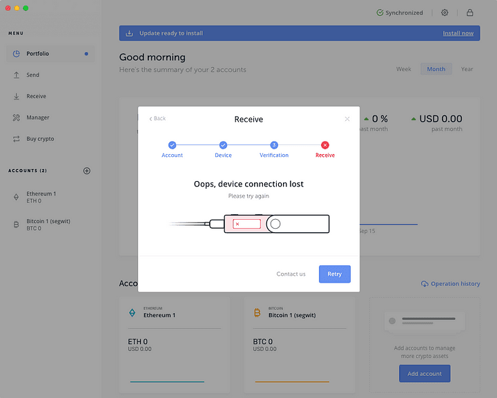Open Send from the sidebar menu
The image size is (497, 398).
(50, 75)
